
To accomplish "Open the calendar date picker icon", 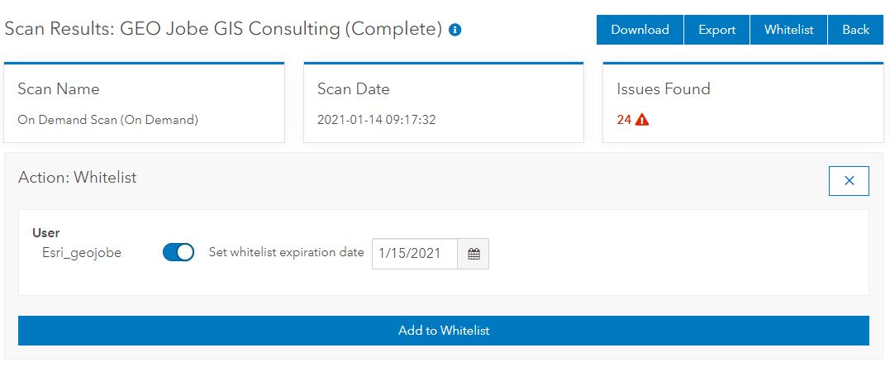I will tap(474, 254).
